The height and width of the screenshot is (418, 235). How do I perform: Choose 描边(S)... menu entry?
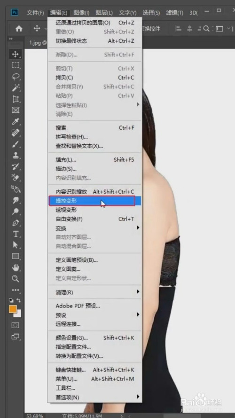pyautogui.click(x=94, y=169)
